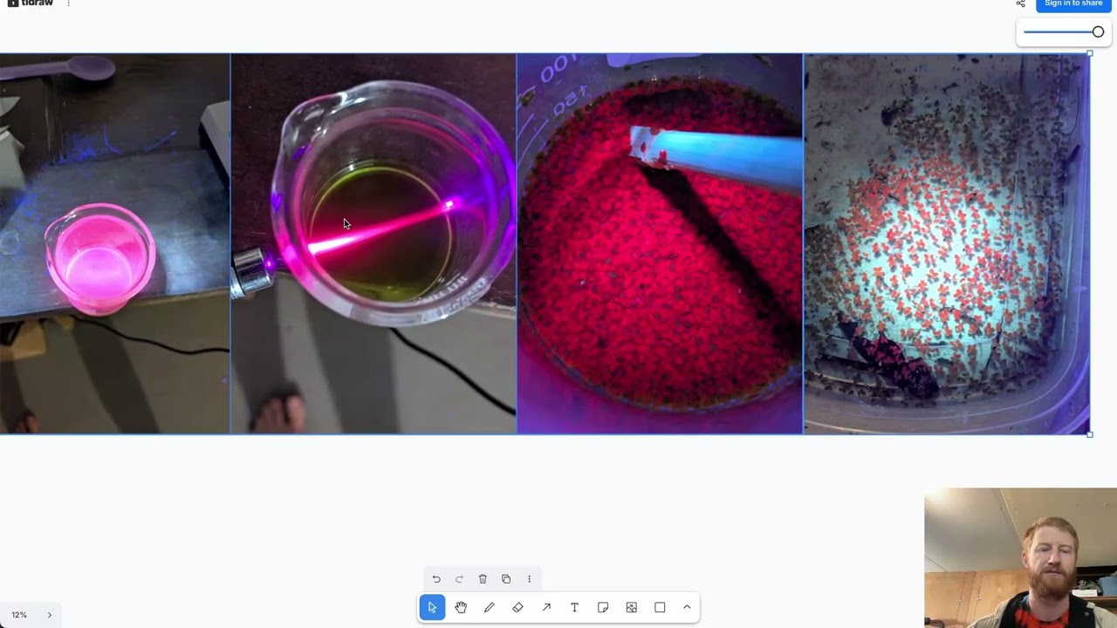The height and width of the screenshot is (628, 1117).
Task: Delete the selected images with trash icon
Action: (x=483, y=579)
